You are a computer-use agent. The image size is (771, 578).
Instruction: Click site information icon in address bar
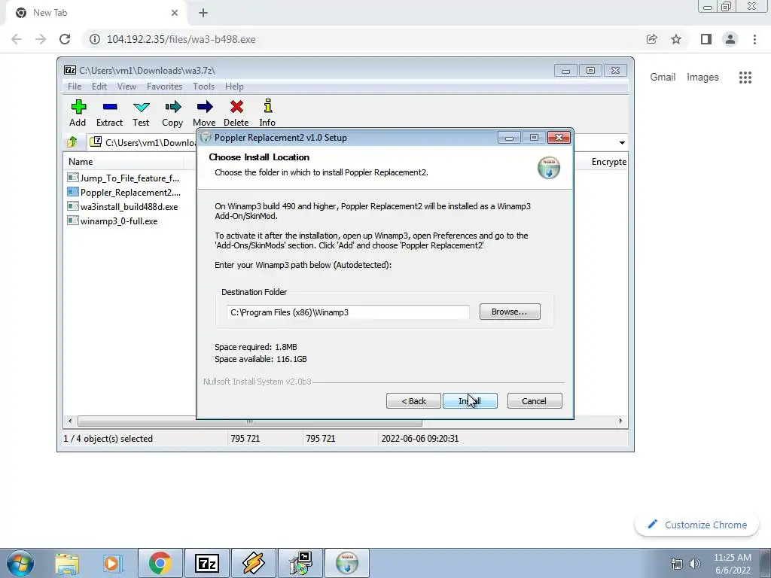pos(95,39)
